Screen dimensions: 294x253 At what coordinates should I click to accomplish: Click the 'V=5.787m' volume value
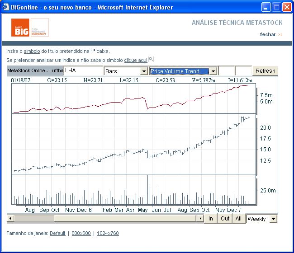click(x=204, y=80)
